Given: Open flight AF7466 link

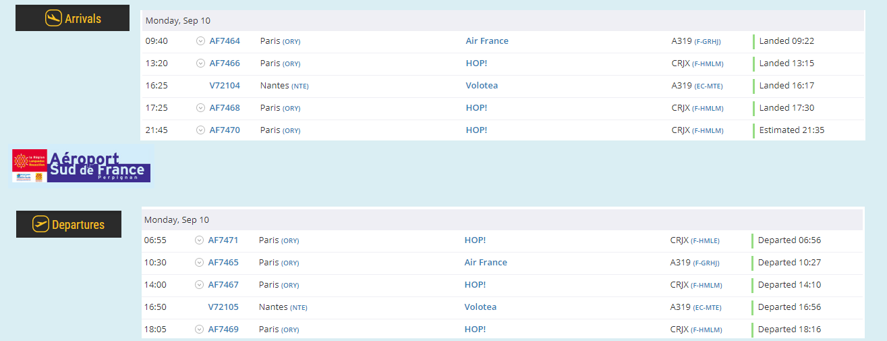Looking at the screenshot, I should [x=225, y=63].
